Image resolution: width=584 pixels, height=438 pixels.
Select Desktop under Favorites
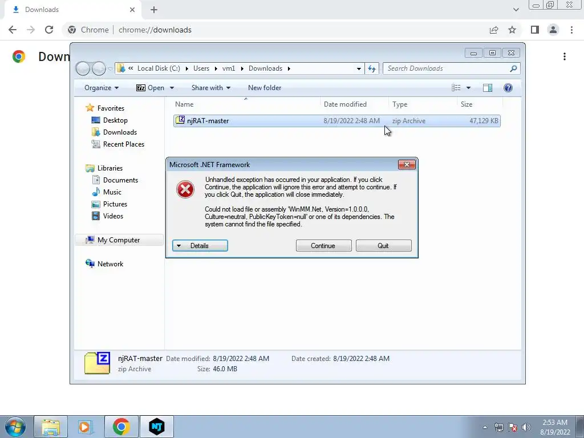(x=115, y=120)
